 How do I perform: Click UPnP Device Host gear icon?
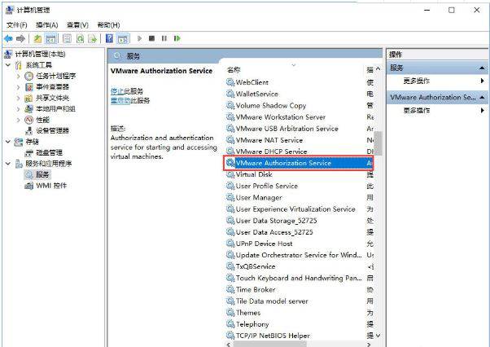230,244
